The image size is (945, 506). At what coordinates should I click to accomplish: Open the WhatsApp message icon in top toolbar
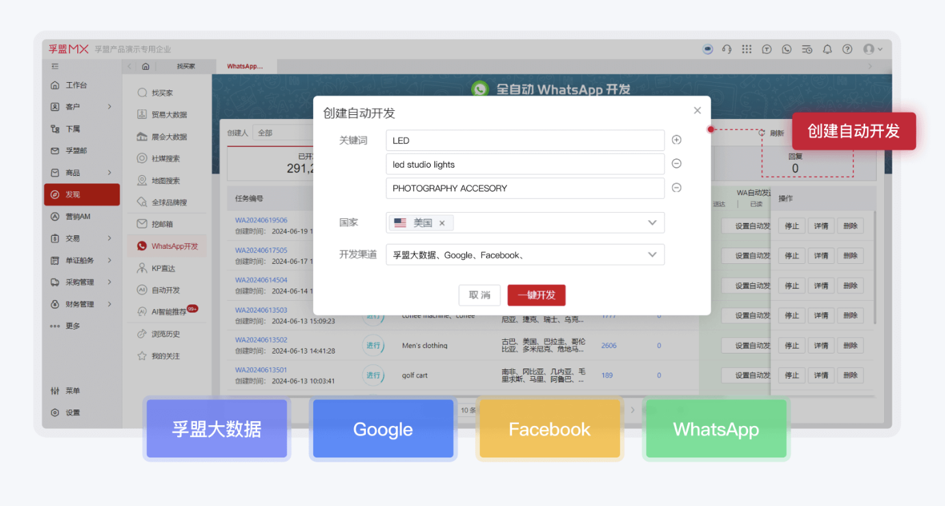pyautogui.click(x=786, y=49)
